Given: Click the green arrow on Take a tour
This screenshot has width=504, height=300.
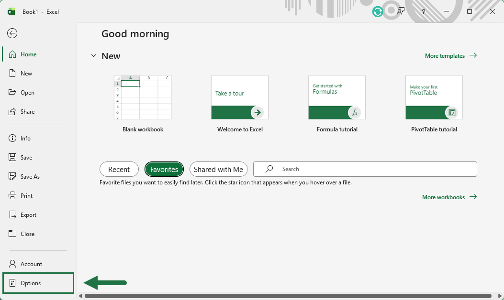Looking at the screenshot, I should point(257,112).
